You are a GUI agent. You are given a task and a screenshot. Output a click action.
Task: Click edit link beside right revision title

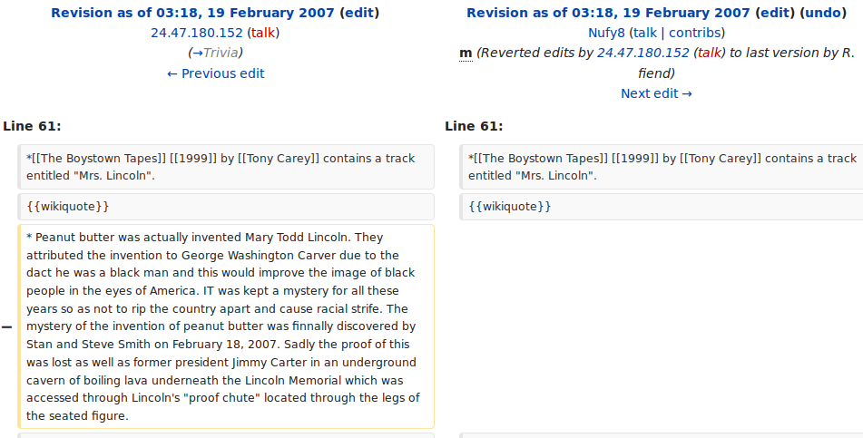tap(774, 13)
